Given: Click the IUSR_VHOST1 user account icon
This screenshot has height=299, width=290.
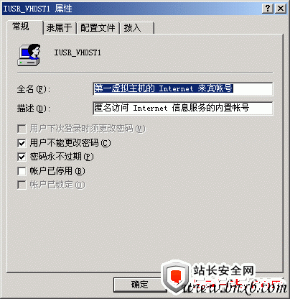Looking at the screenshot, I should tap(29, 55).
